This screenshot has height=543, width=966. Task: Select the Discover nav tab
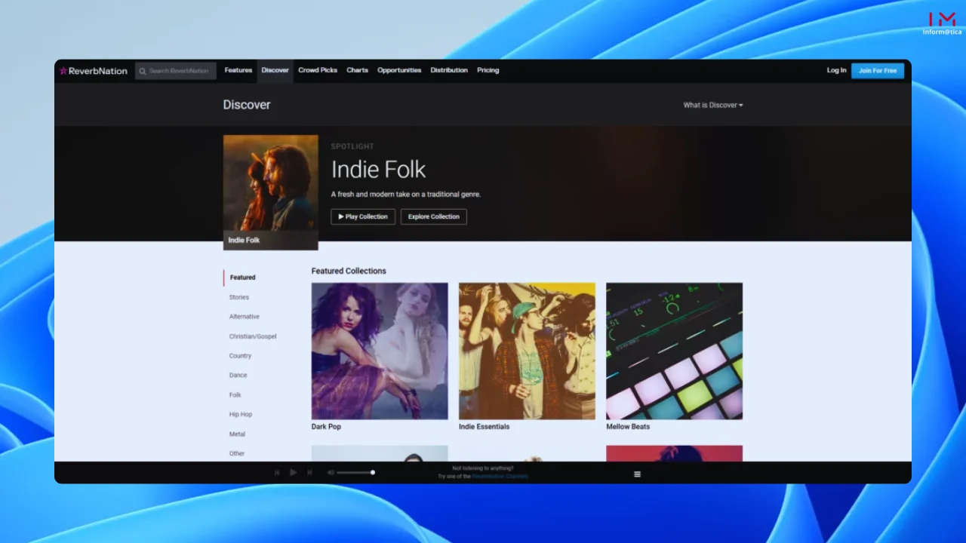[275, 70]
